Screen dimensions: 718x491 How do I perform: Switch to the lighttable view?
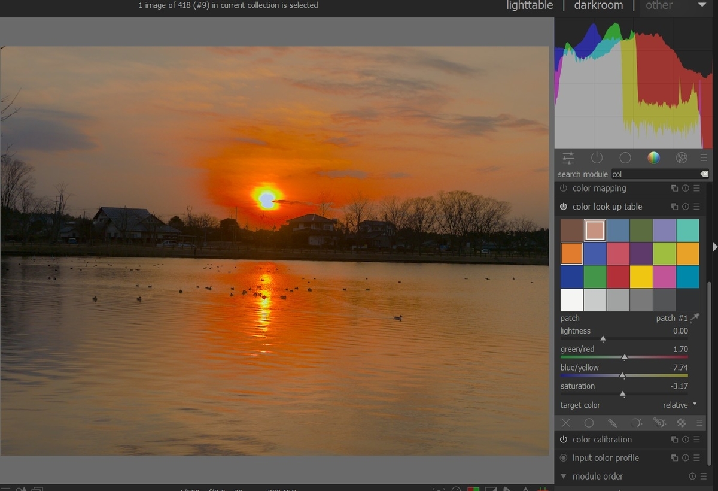(530, 5)
